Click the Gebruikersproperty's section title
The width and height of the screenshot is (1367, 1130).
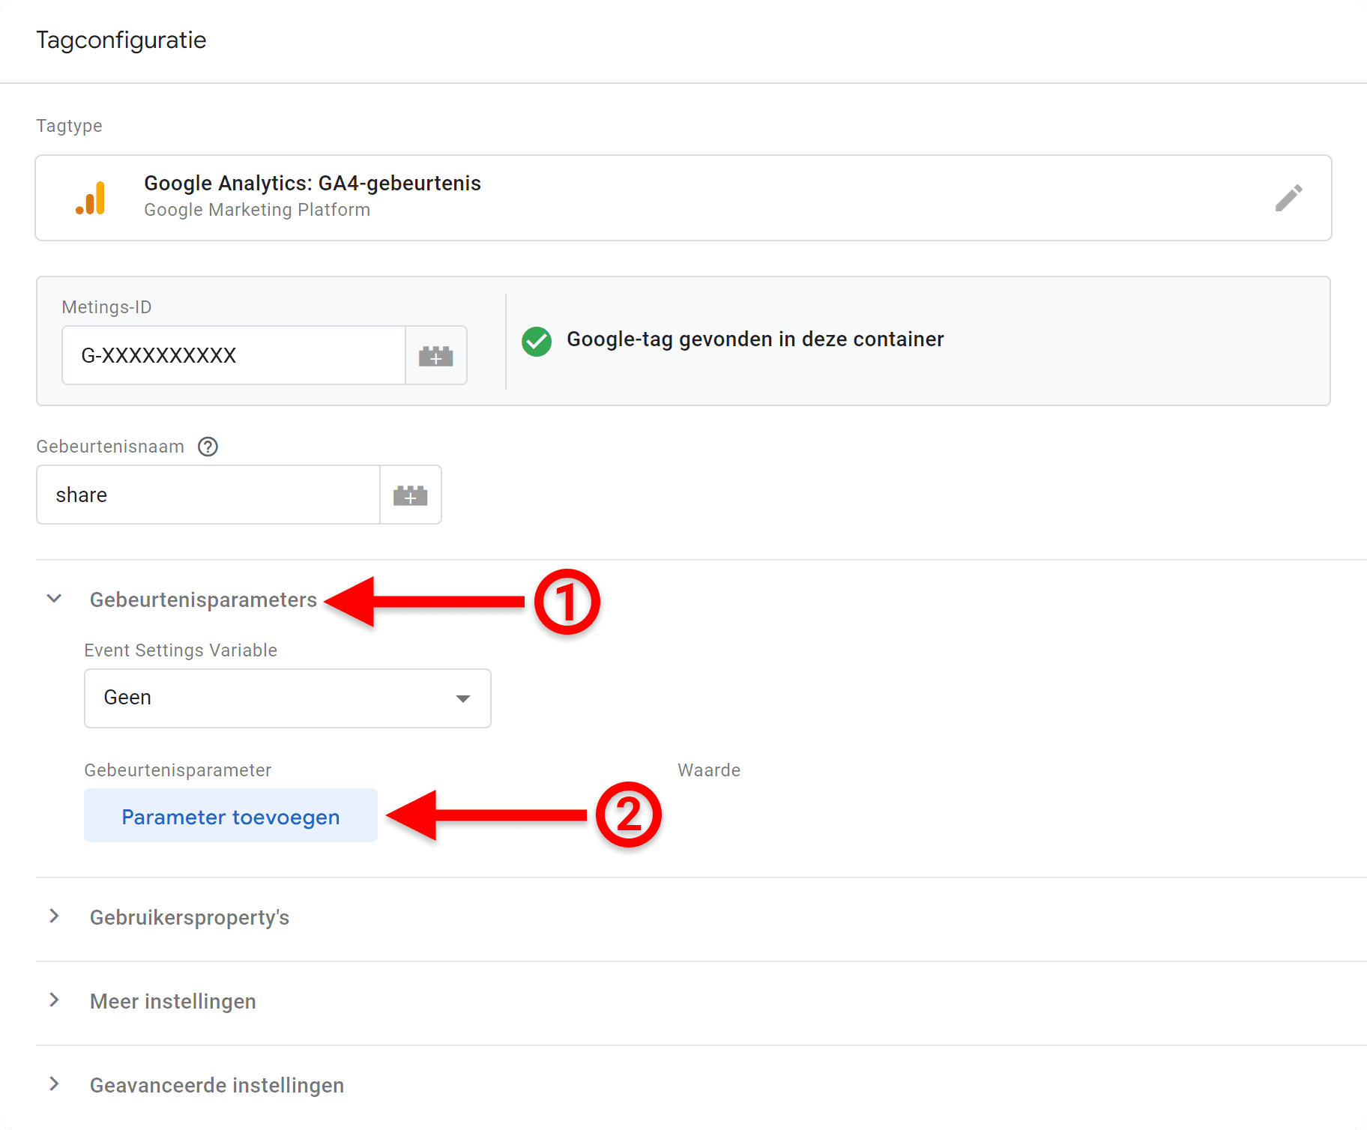point(190,918)
